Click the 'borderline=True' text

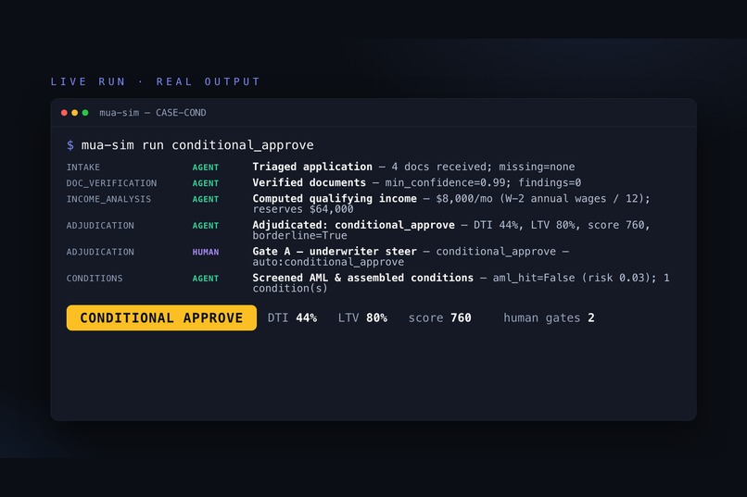coord(299,236)
